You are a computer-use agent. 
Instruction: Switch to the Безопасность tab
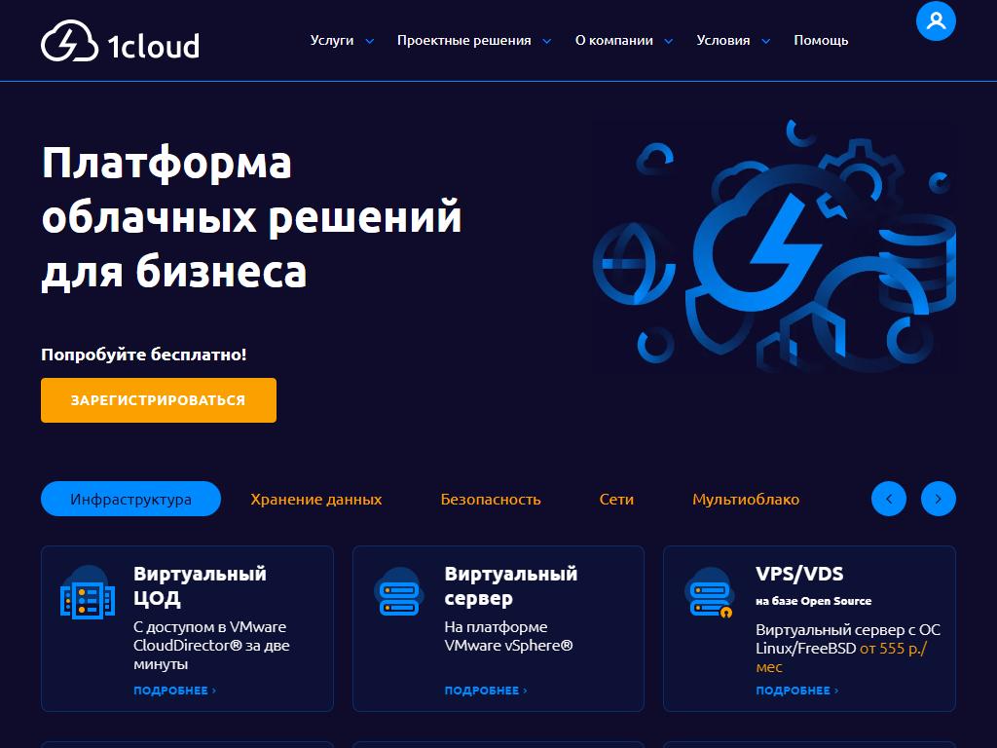coord(490,499)
